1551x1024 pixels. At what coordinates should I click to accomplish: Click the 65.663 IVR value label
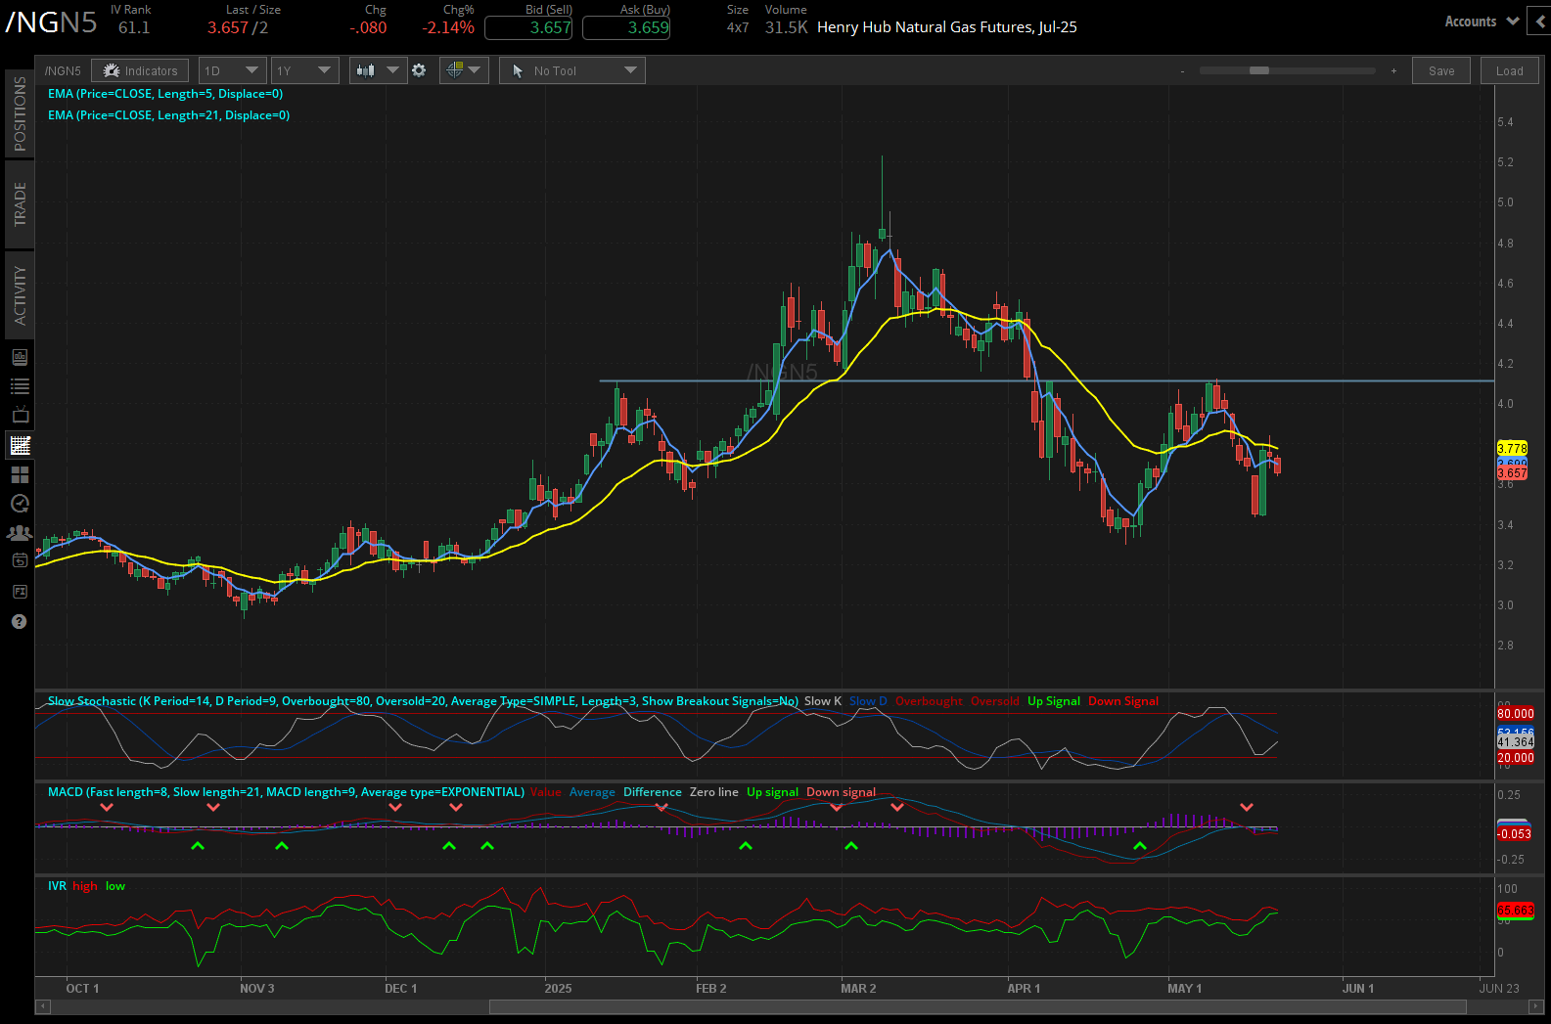(1515, 910)
